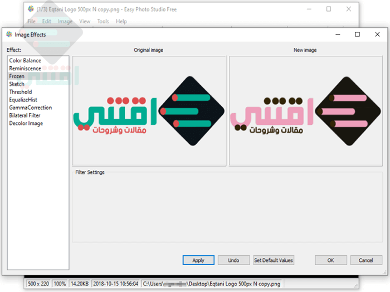Confirm with the OK button
390x292 pixels.
[331, 260]
